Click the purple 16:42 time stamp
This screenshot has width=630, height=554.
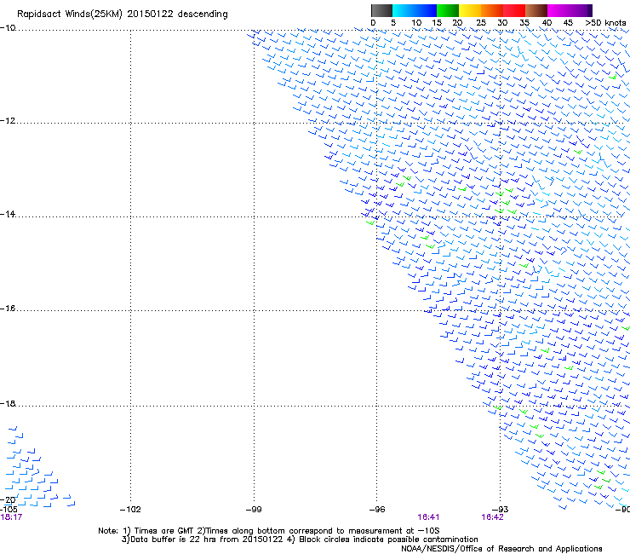pos(492,517)
